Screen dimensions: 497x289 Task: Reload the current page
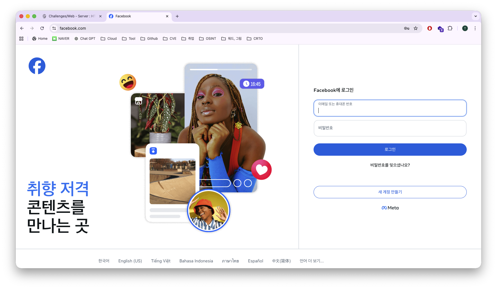[42, 28]
